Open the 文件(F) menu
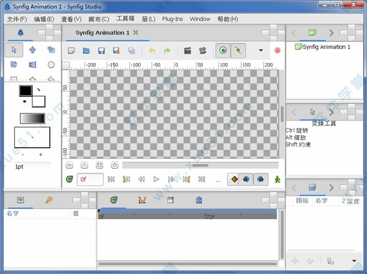This screenshot has width=367, height=274. pyautogui.click(x=17, y=19)
